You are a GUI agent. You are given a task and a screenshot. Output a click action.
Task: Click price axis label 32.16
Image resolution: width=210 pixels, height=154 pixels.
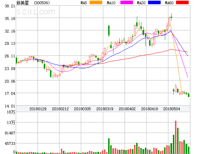pos(10,31)
